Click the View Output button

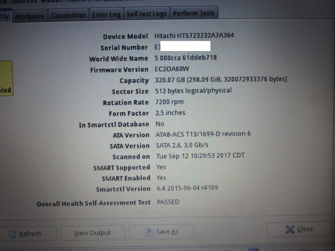coord(93,233)
